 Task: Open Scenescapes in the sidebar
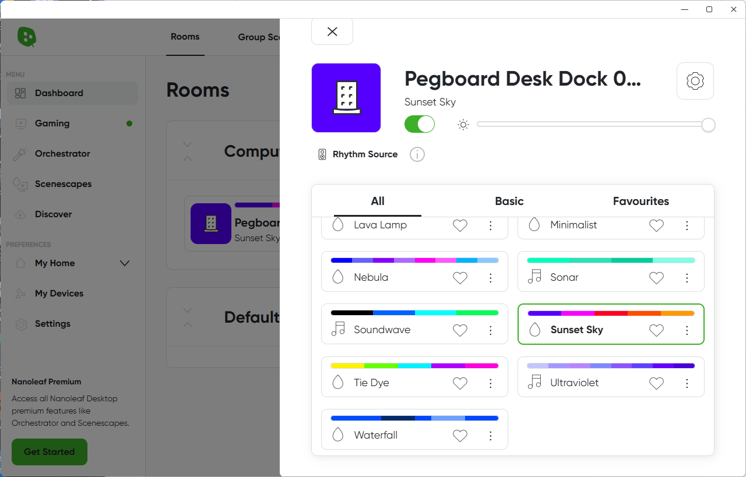click(63, 184)
